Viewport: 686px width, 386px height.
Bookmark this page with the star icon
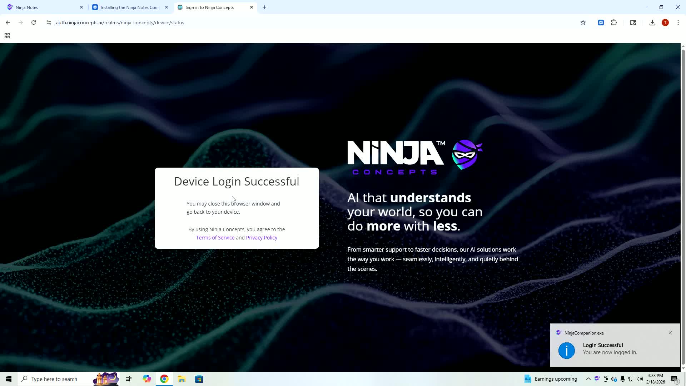point(583,23)
